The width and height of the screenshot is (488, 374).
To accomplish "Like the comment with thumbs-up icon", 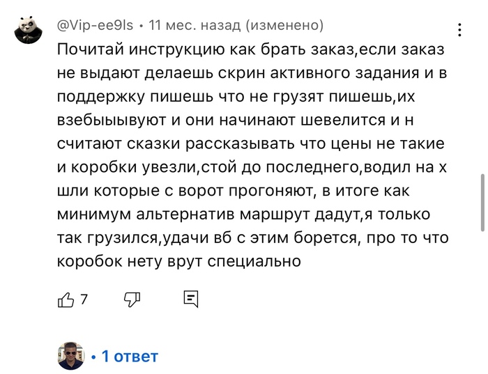I will pyautogui.click(x=66, y=299).
